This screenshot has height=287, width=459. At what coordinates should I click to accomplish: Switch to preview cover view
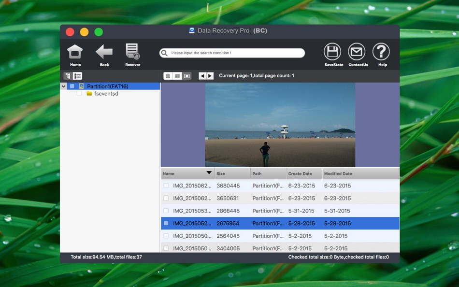click(x=187, y=76)
